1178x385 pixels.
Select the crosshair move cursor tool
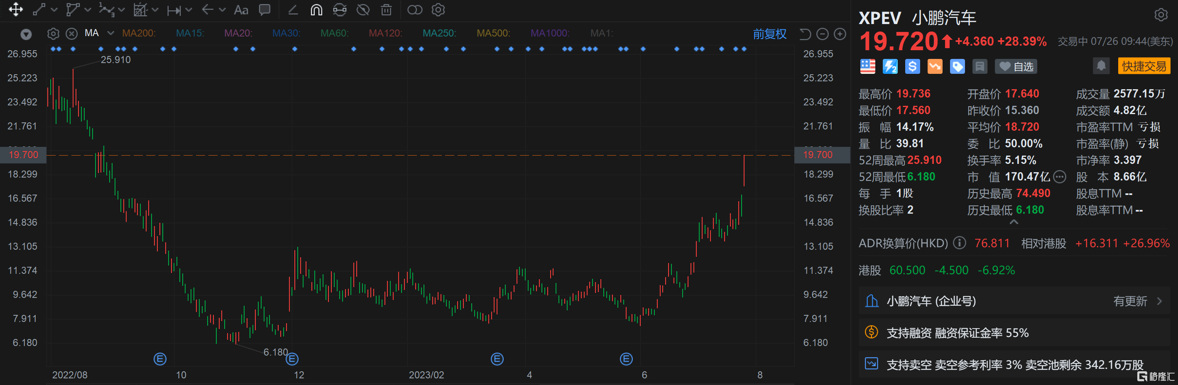[x=15, y=10]
